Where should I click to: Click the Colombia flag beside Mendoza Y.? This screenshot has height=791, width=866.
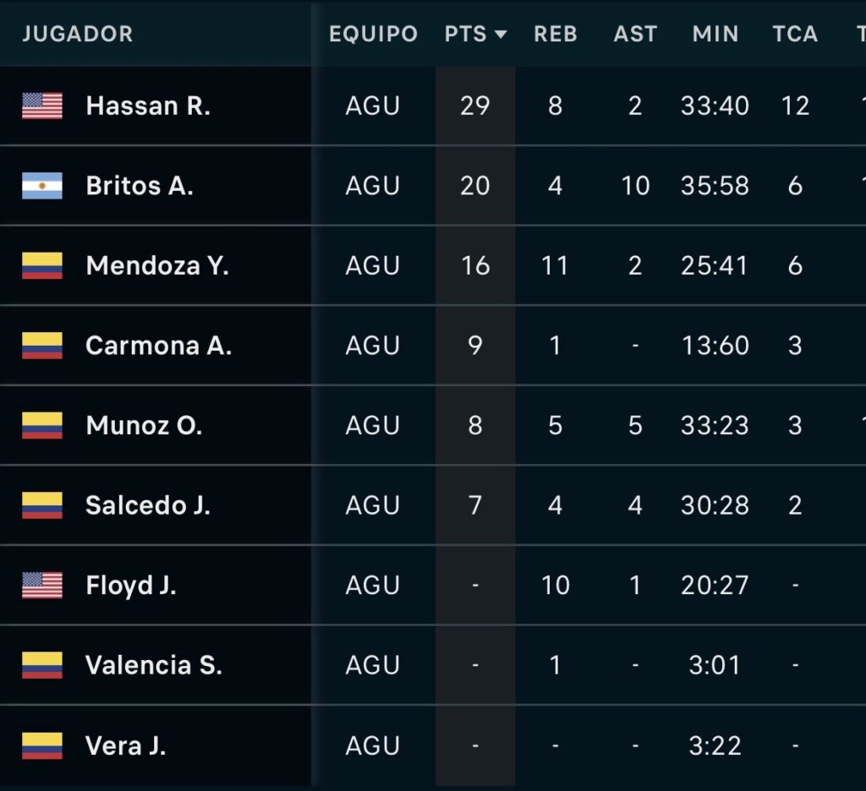[x=42, y=265]
